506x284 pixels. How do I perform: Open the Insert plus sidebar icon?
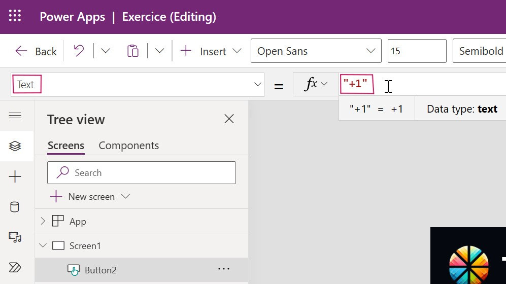click(15, 176)
